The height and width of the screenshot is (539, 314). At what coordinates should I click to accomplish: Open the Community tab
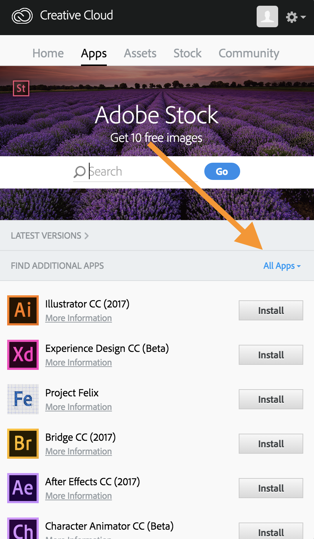[249, 53]
